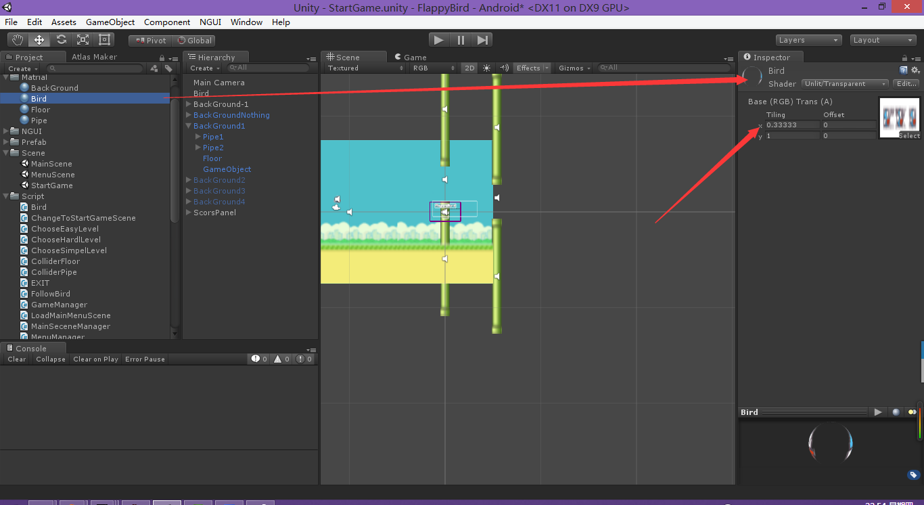Click the Step frame button
This screenshot has width=924, height=505.
482,40
